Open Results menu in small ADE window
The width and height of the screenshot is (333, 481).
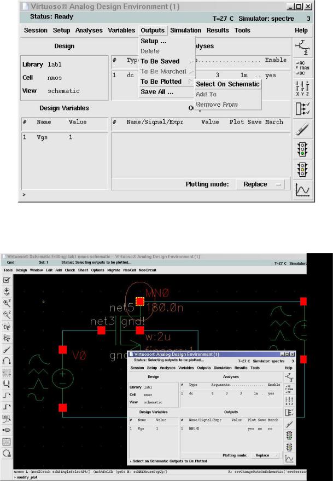241,368
